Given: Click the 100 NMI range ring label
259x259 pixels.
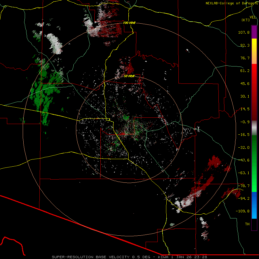Looking at the screenshot, I should click(x=129, y=23).
